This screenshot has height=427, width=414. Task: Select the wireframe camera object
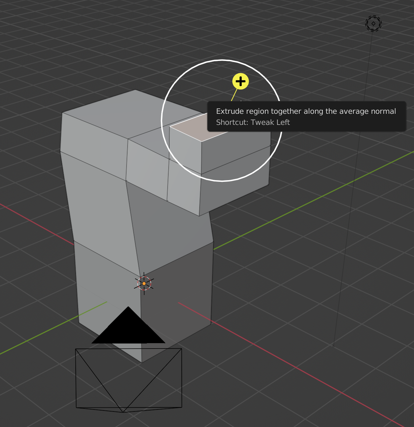point(129,380)
